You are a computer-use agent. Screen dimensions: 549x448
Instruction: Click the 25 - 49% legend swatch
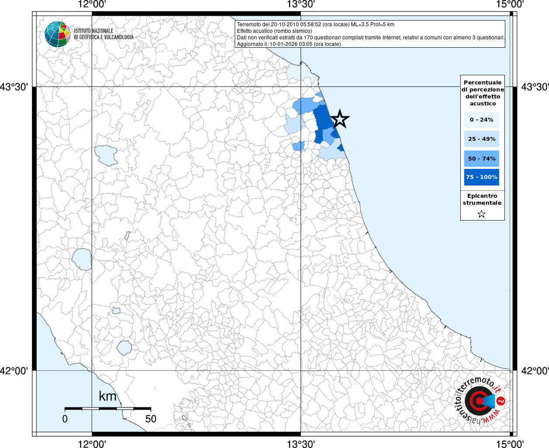click(x=482, y=139)
